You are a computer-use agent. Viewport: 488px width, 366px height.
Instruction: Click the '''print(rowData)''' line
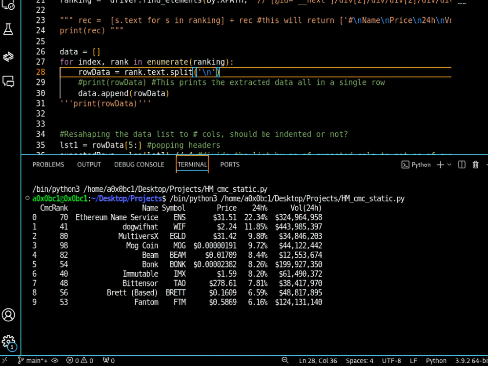(105, 103)
